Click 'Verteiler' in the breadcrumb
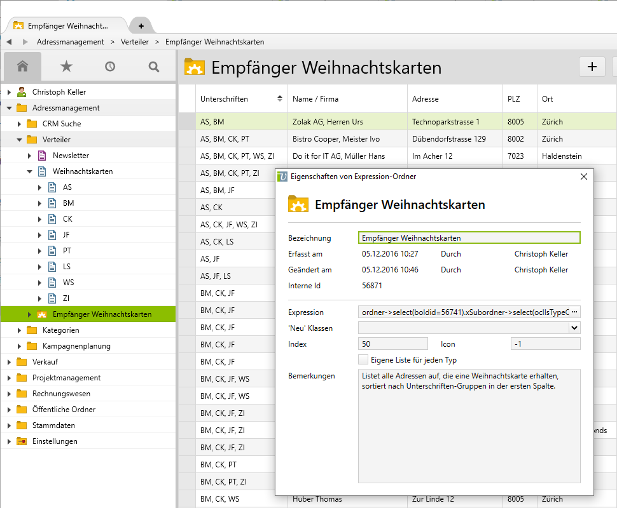 [134, 42]
